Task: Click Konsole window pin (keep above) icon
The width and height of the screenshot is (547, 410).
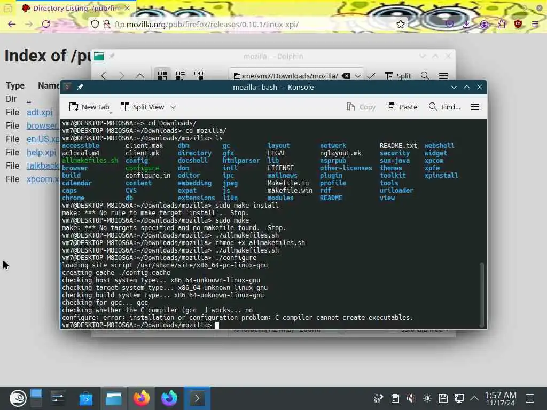Action: pos(80,87)
